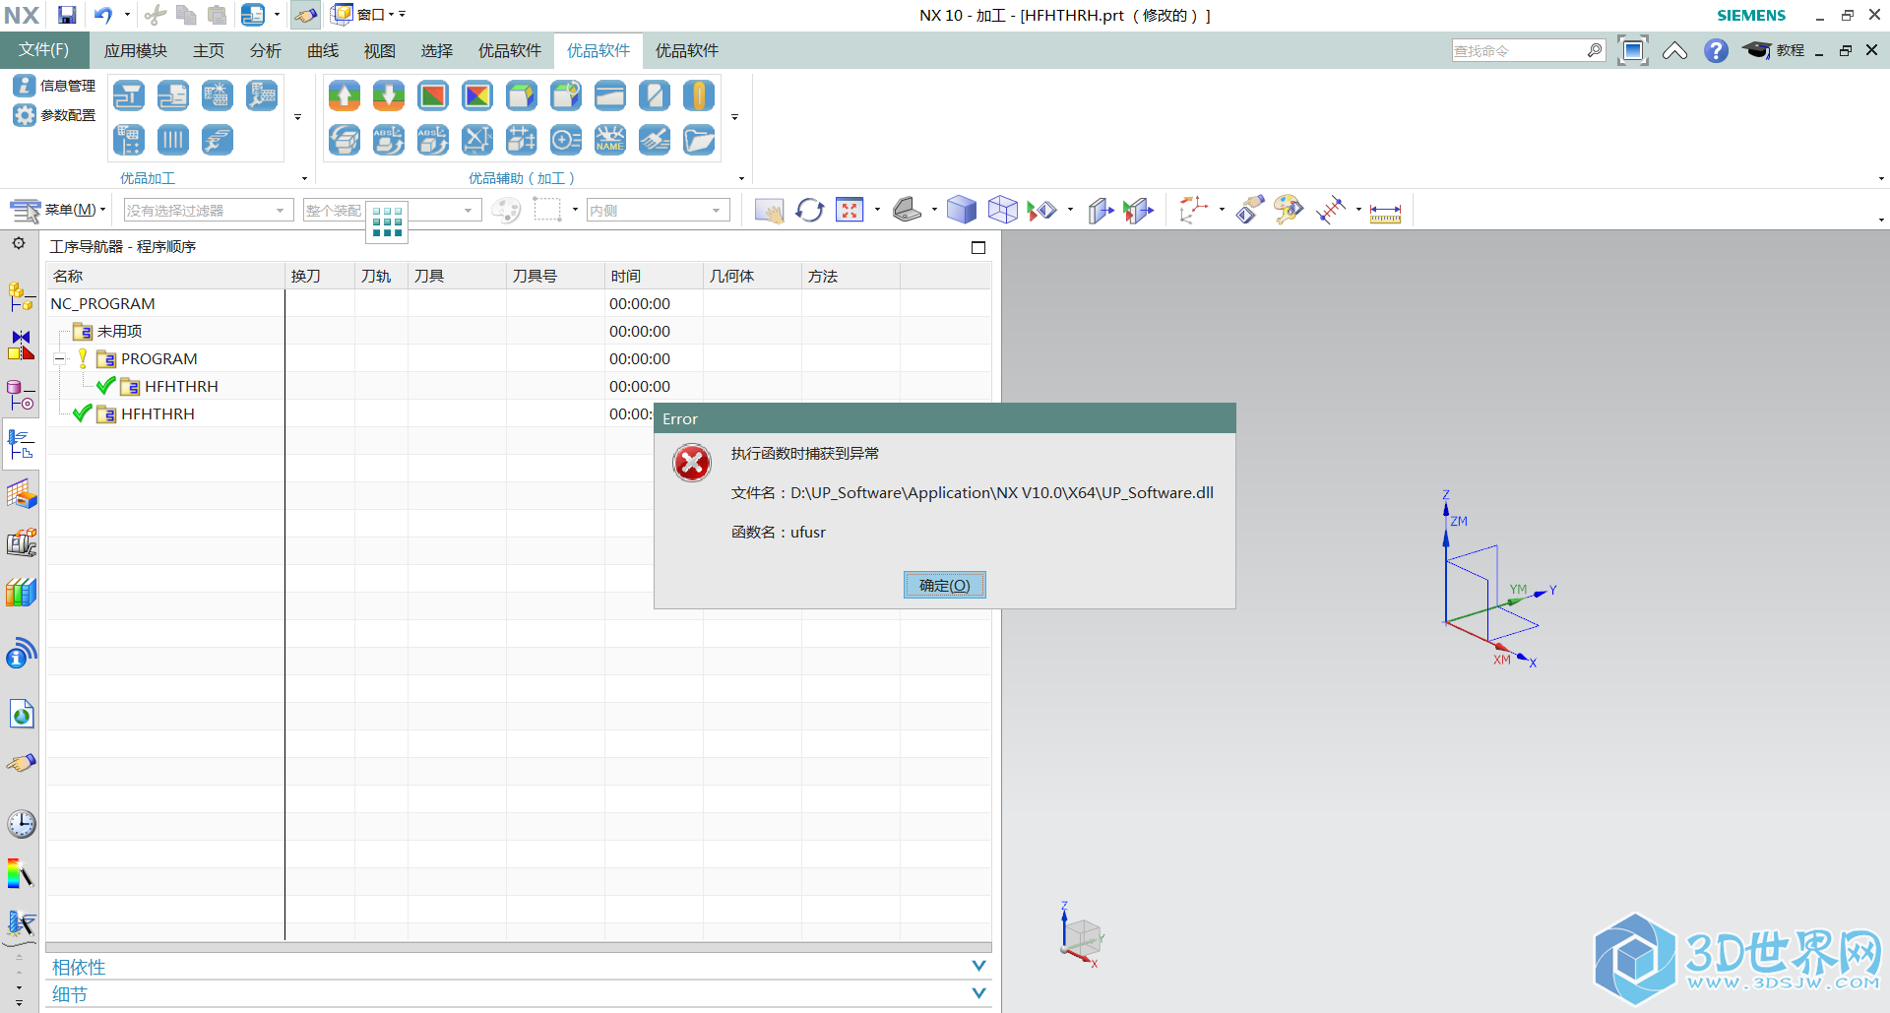Click the yellow capsule icon in 优品辅助 group

[699, 95]
